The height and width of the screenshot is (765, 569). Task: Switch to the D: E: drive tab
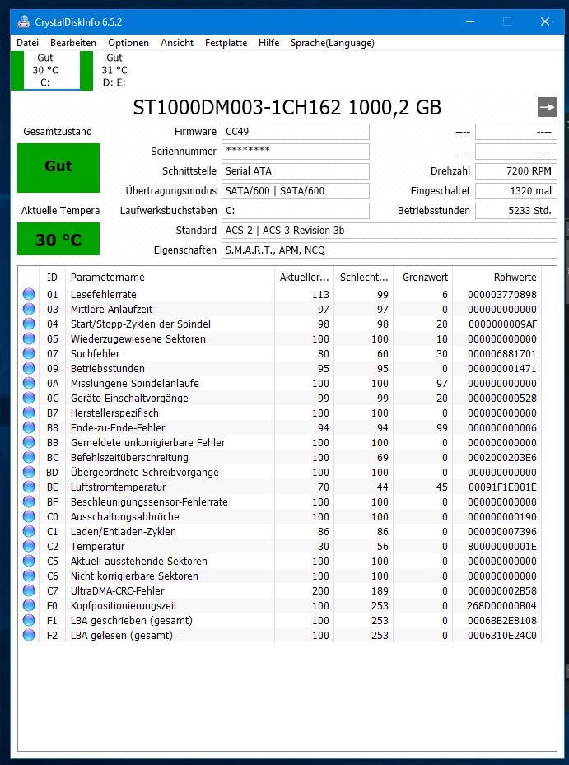coord(114,70)
